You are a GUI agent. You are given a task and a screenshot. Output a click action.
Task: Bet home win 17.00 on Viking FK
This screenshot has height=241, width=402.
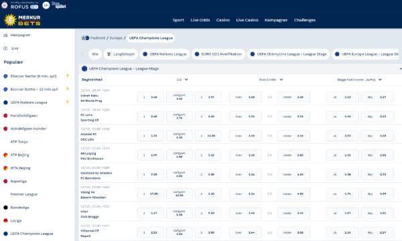tap(151, 193)
